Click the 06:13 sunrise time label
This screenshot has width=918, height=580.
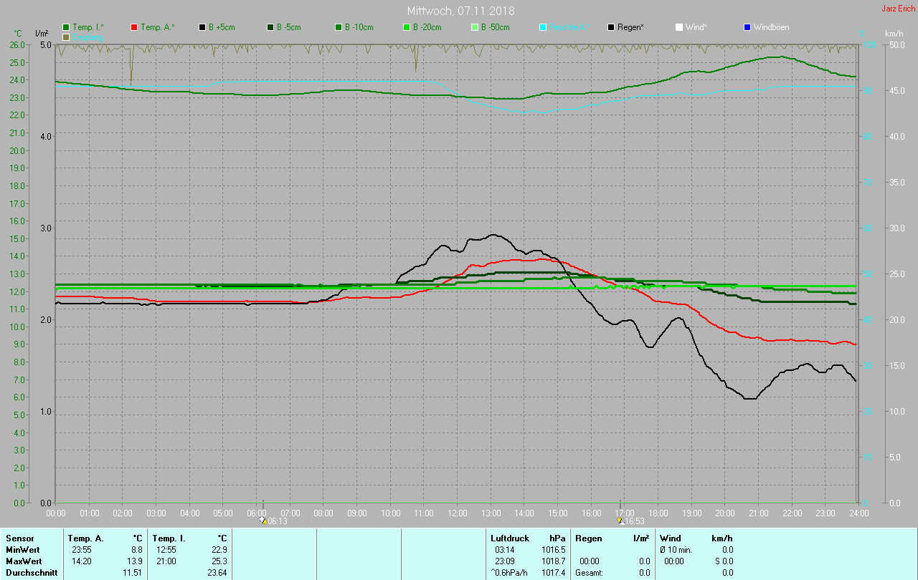click(278, 521)
